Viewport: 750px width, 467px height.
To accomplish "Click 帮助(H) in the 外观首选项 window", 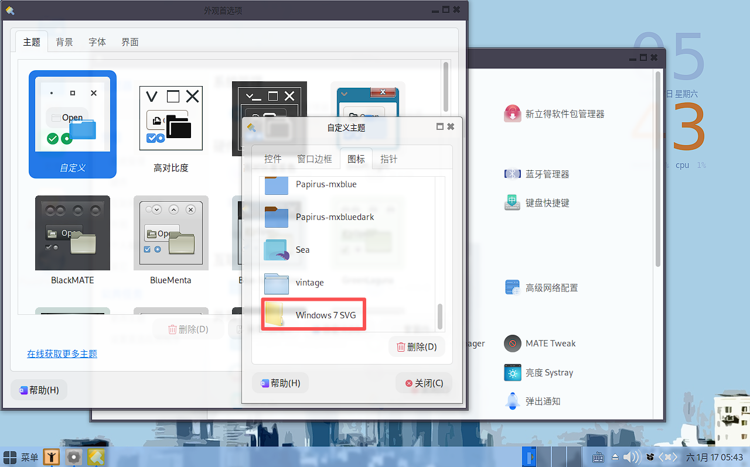I will 39,390.
